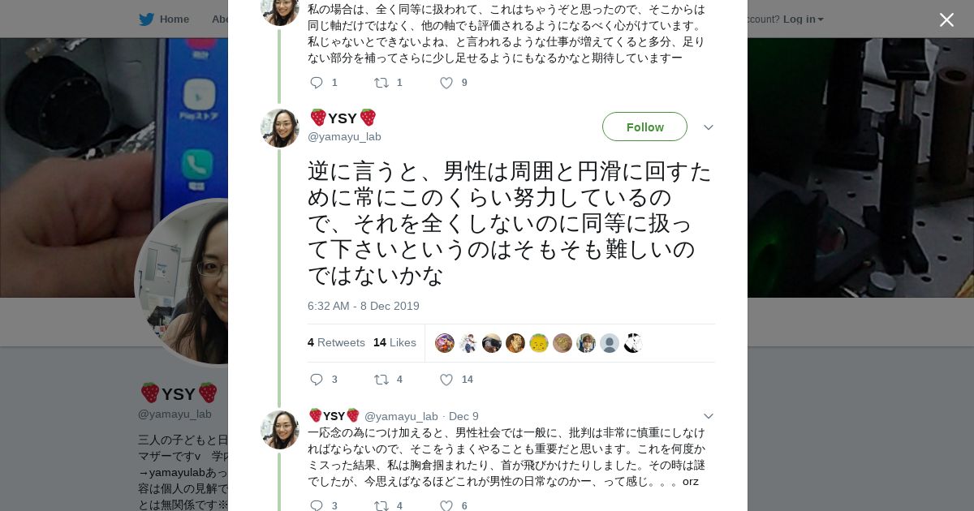Retweet the top tweet with 1 retweet
The width and height of the screenshot is (974, 511).
point(381,83)
